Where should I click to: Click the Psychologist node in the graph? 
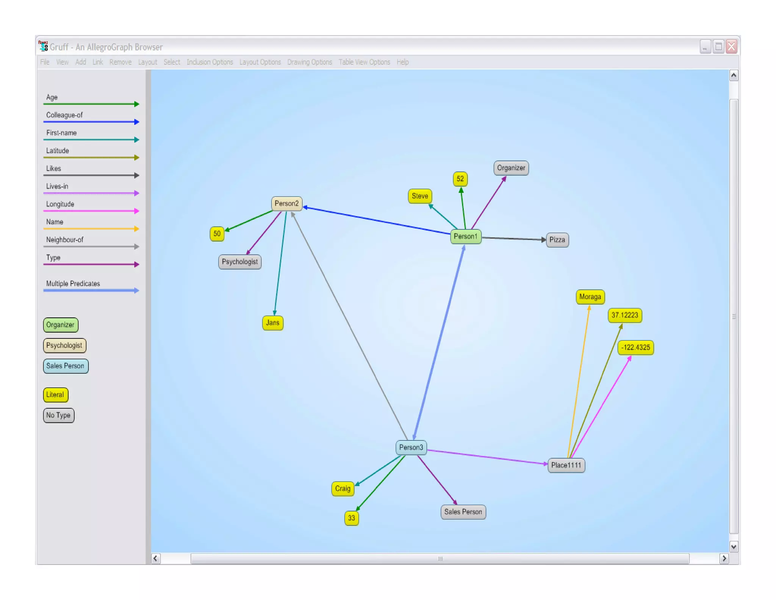(x=239, y=262)
